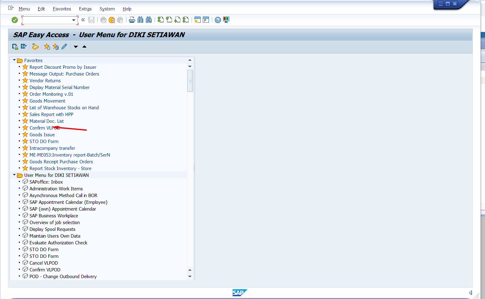Click the Delete Favorites star icon
This screenshot has width=485, height=299.
point(56,47)
